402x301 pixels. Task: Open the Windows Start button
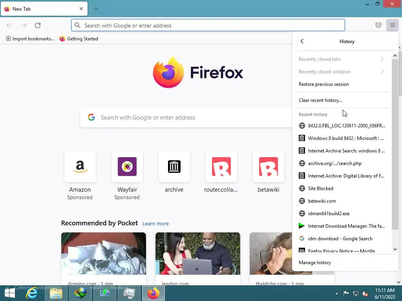pyautogui.click(x=10, y=293)
